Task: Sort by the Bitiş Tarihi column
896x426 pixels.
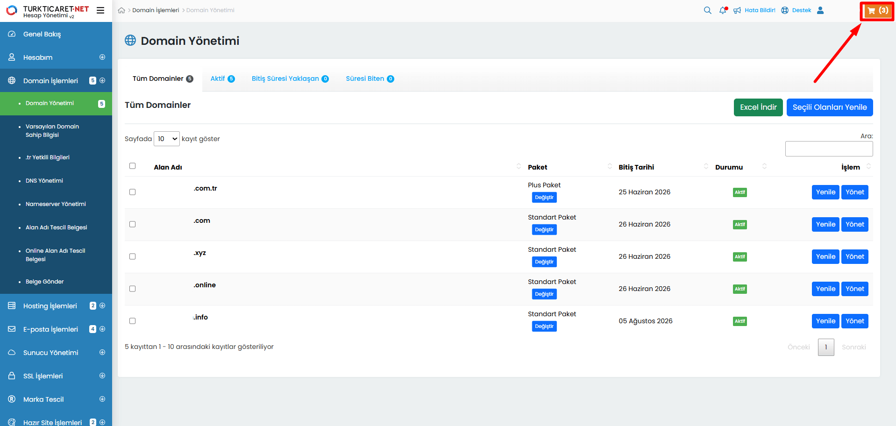Action: 636,167
